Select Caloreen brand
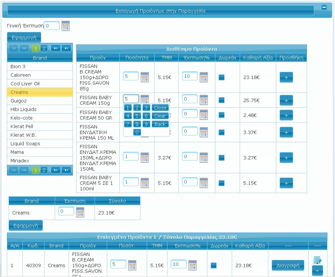The image size is (335, 277). pyautogui.click(x=40, y=75)
